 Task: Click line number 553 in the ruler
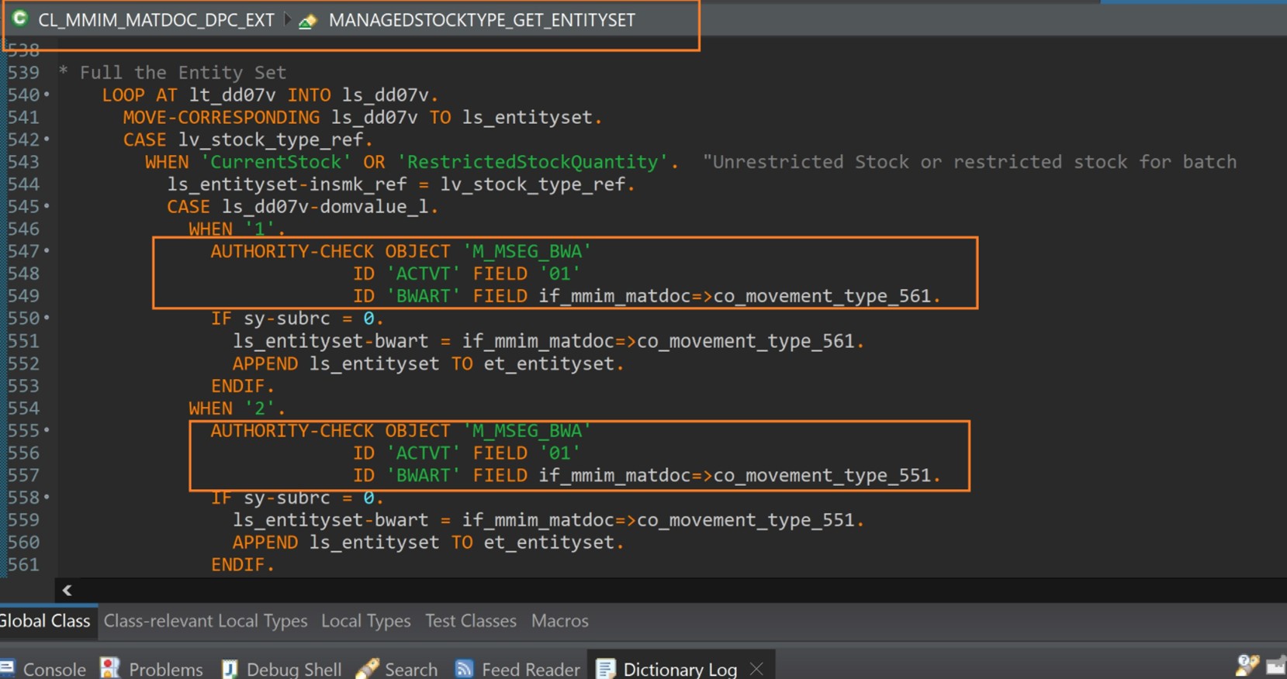[24, 386]
